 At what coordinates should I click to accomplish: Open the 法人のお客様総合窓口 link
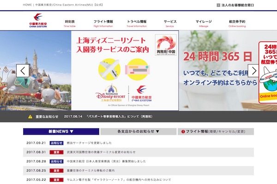pyautogui.click(x=238, y=5)
